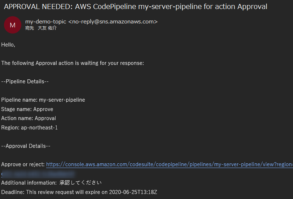The width and height of the screenshot is (293, 199).
Task: Click the Approval Details section heading
Action: click(26, 146)
